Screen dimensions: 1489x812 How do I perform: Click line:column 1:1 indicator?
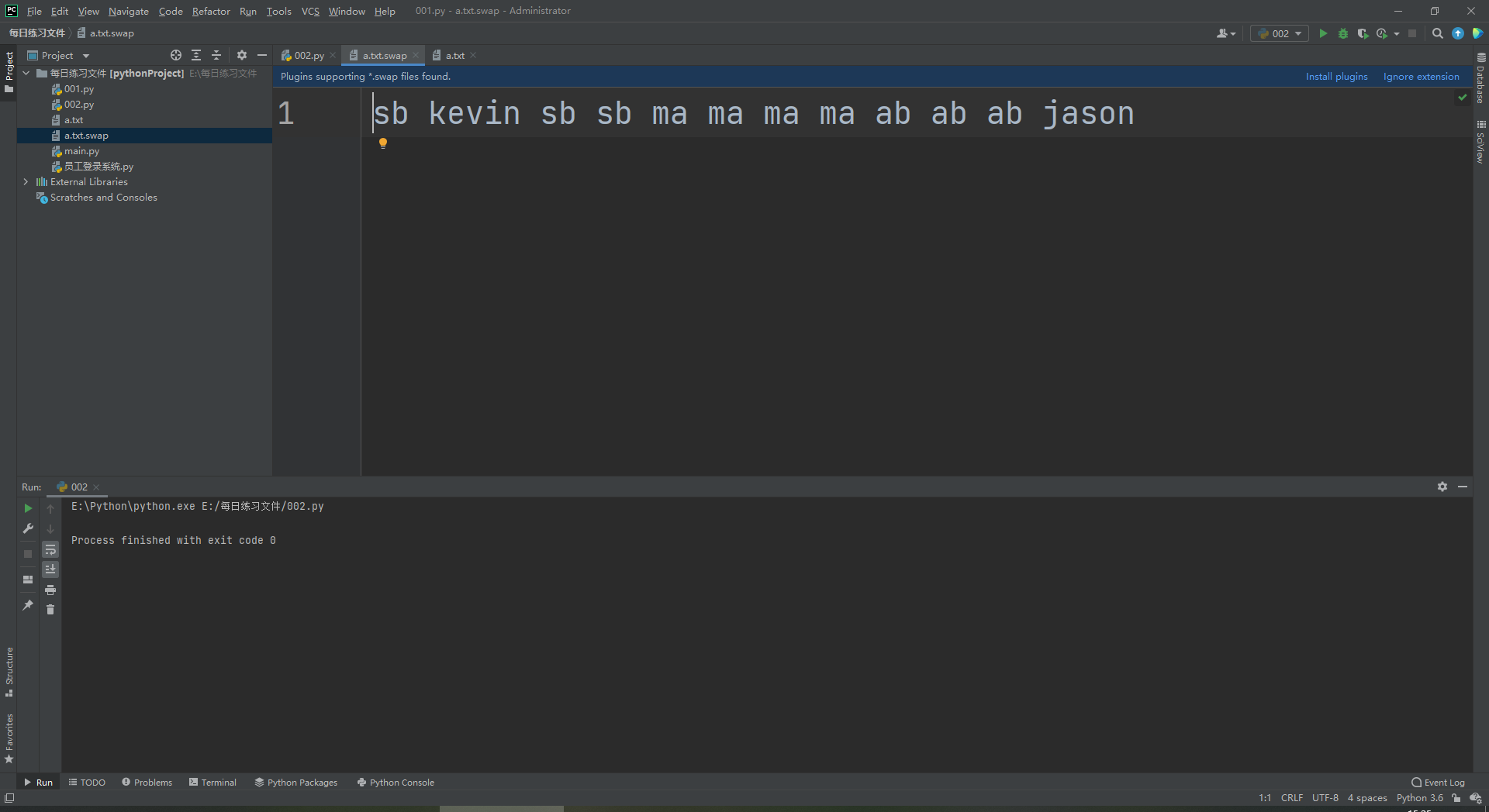[1265, 798]
